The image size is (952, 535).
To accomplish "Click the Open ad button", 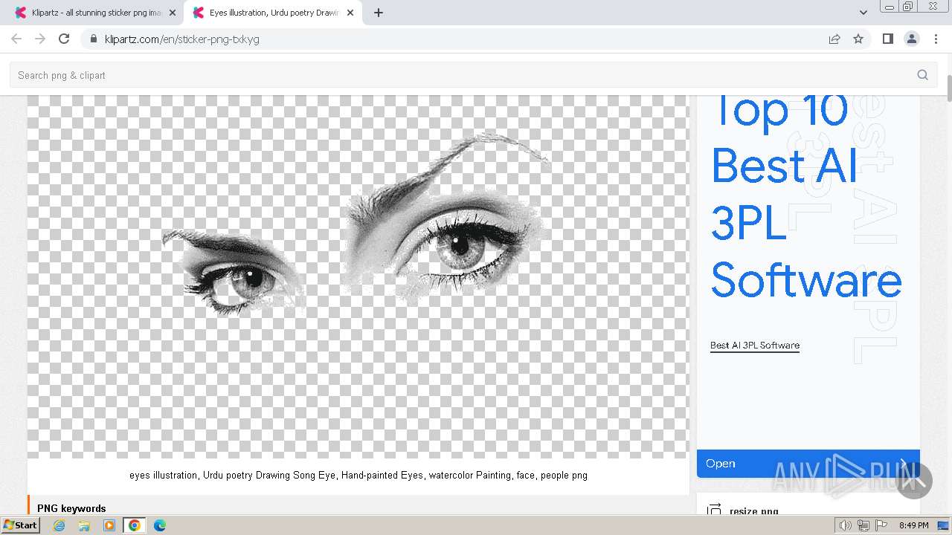I will [808, 464].
